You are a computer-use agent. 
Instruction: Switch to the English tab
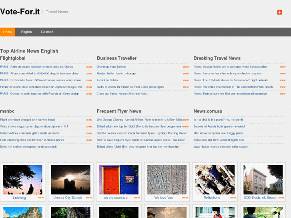26,32
